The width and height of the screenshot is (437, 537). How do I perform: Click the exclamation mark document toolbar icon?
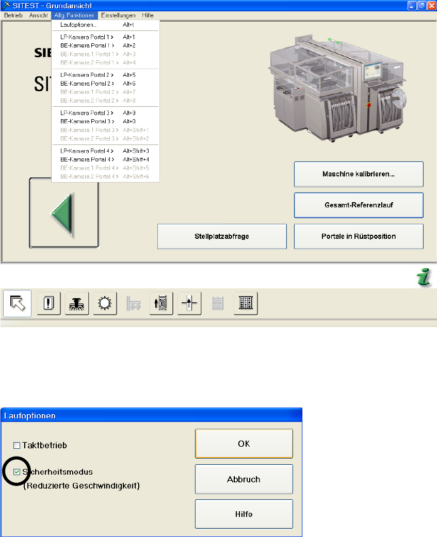49,303
